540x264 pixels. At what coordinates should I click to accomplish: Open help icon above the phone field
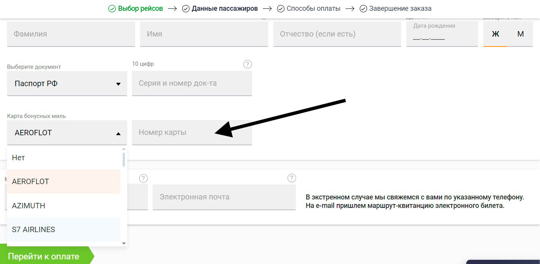click(143, 178)
